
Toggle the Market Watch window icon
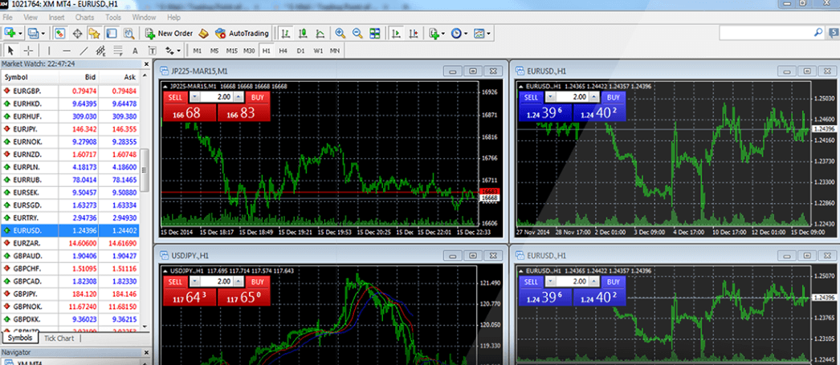tap(60, 33)
